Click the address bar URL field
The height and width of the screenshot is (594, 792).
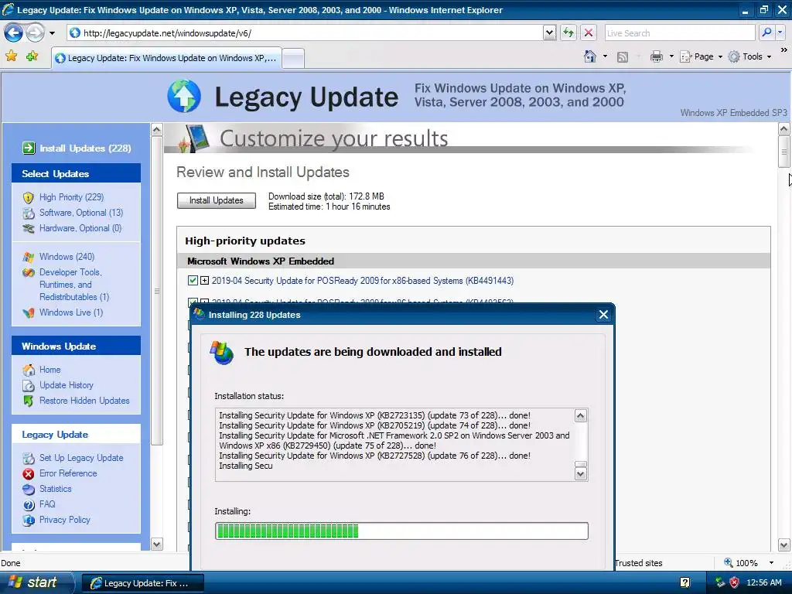coord(305,32)
